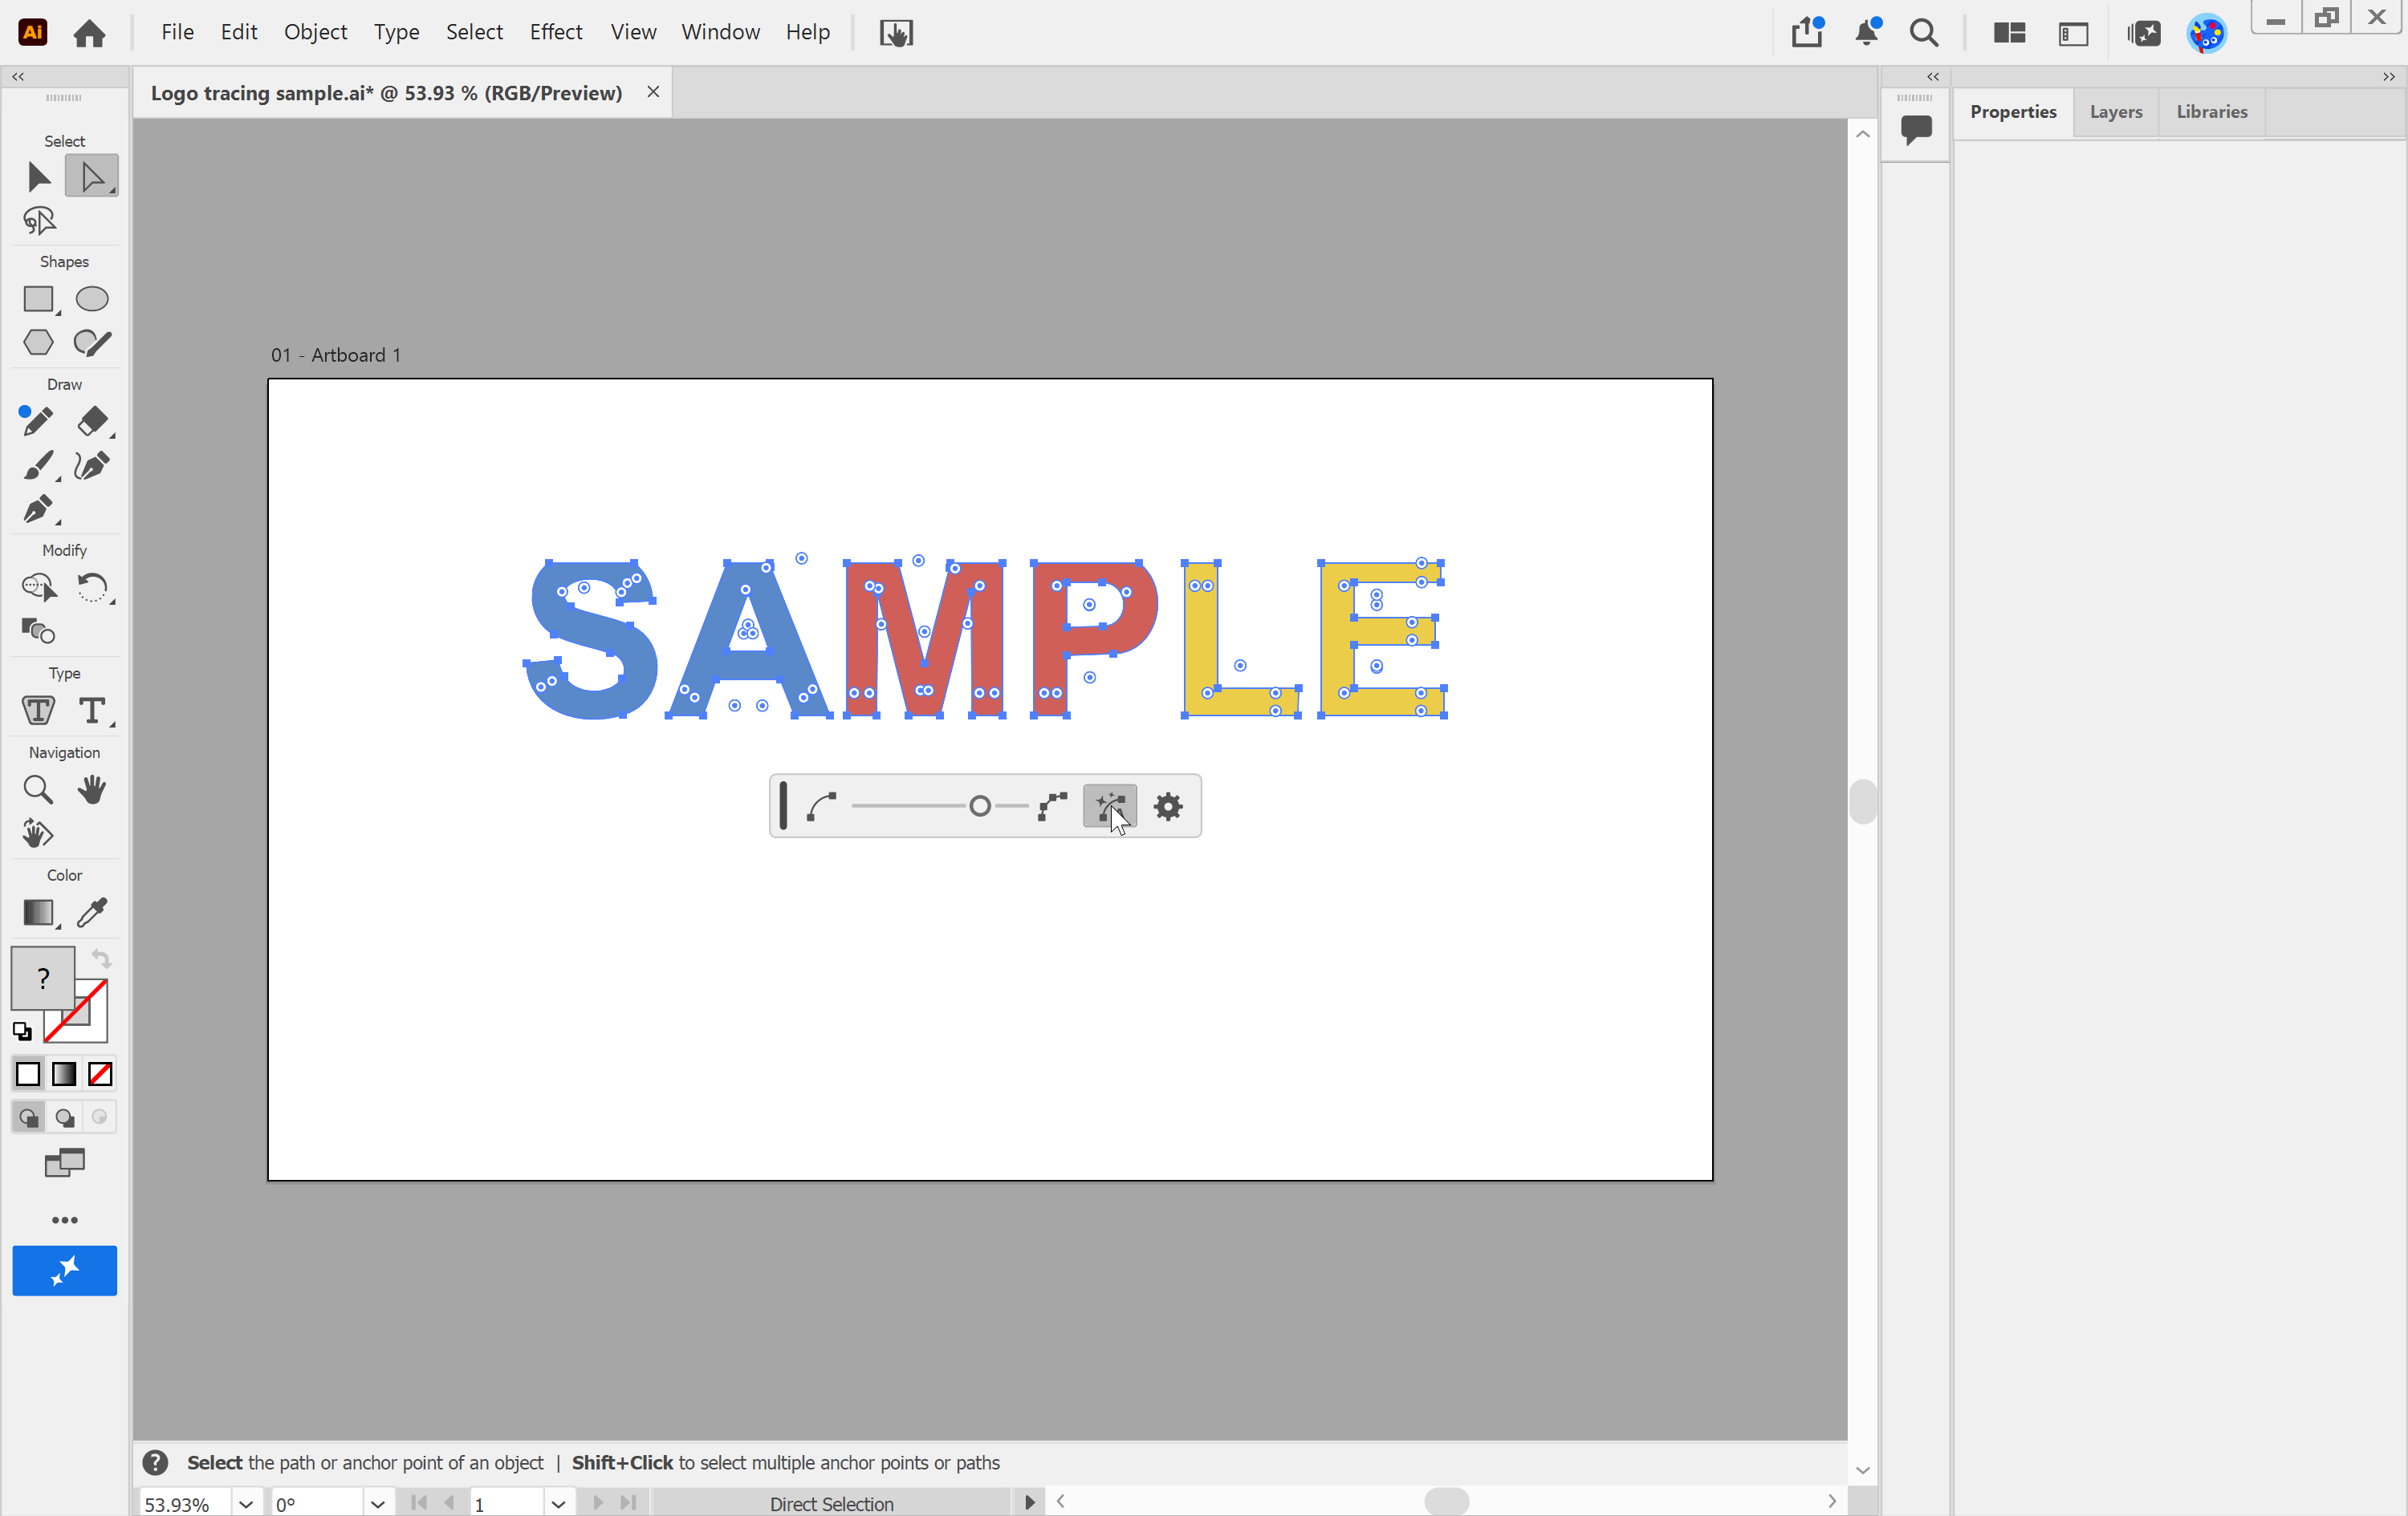
Task: Click the blue sparkle button
Action: pos(65,1271)
